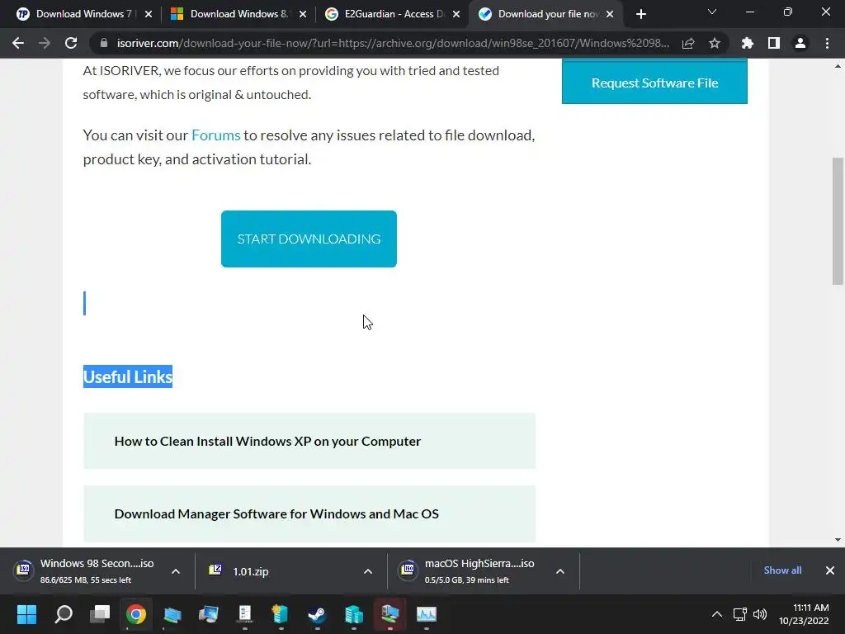845x634 pixels.
Task: Open Task View on the taskbar
Action: [100, 614]
